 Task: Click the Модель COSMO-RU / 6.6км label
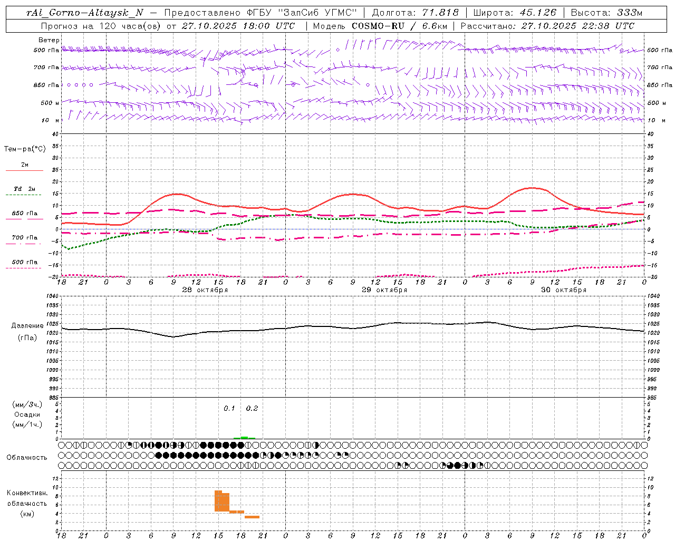[380, 26]
